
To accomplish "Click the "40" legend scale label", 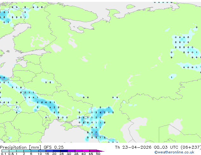I will point(83,154).
